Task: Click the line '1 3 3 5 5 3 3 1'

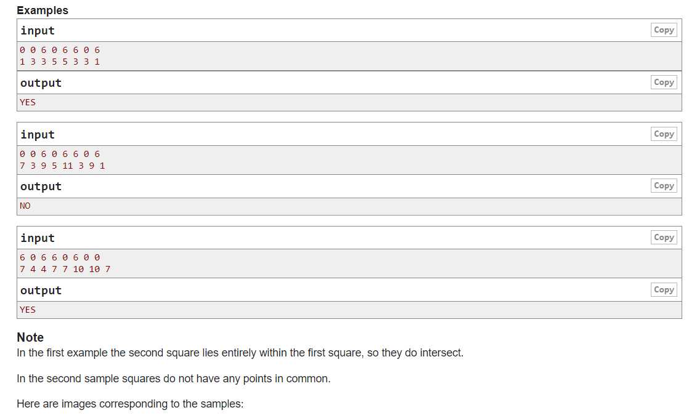Action: pyautogui.click(x=60, y=62)
